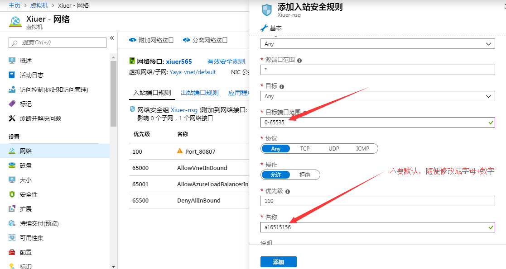506x269 pixels.
Task: Go to 虚拟机 breadcrumb link
Action: point(39,5)
